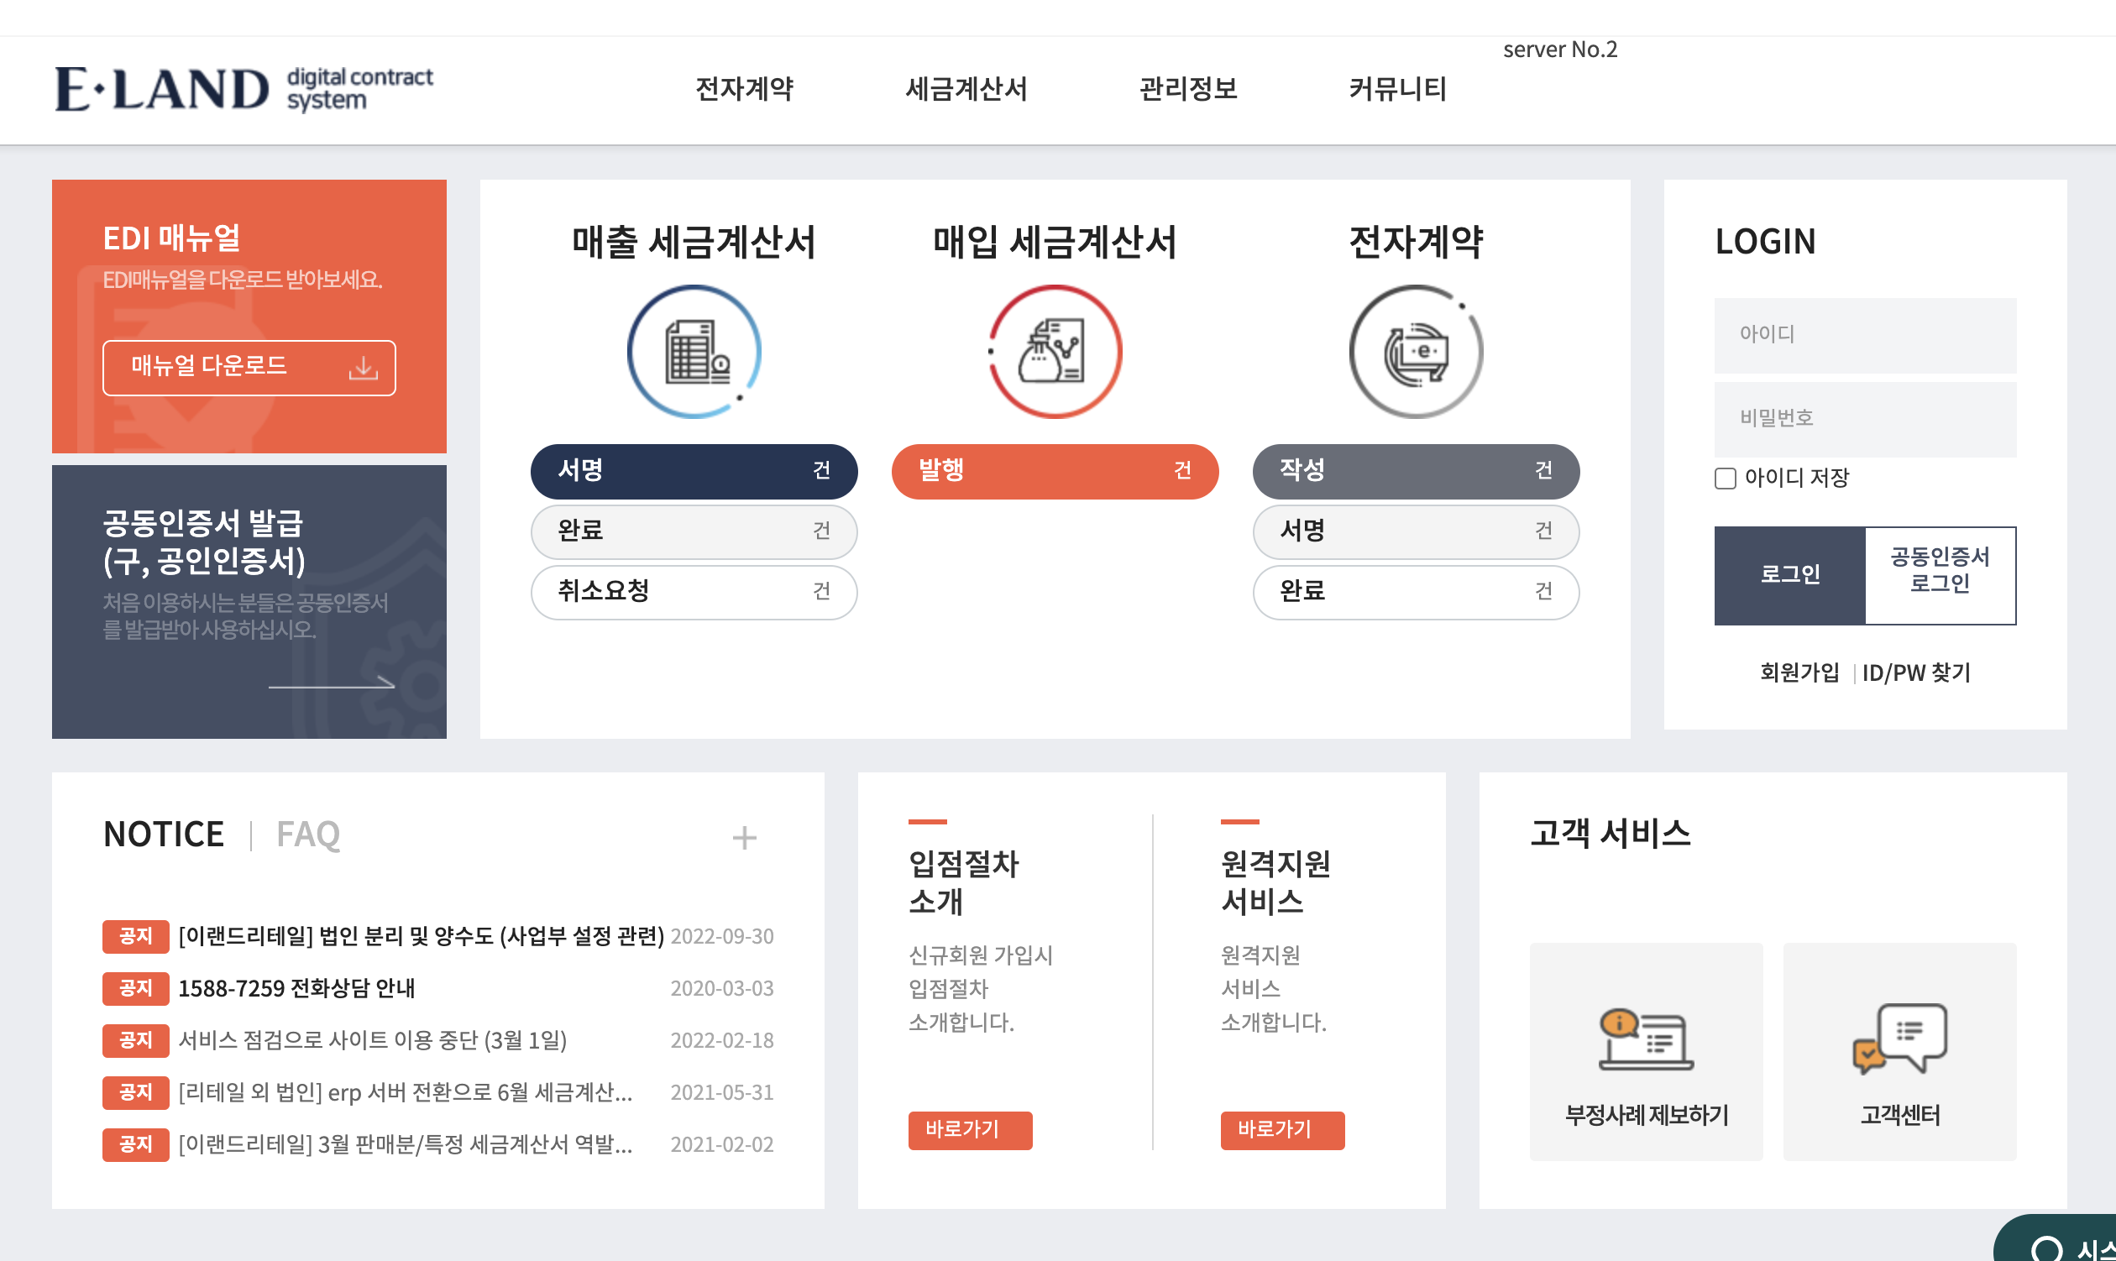The image size is (2116, 1261).
Task: Click 바로가기 under 원격지원 서비스
Action: tap(1282, 1130)
